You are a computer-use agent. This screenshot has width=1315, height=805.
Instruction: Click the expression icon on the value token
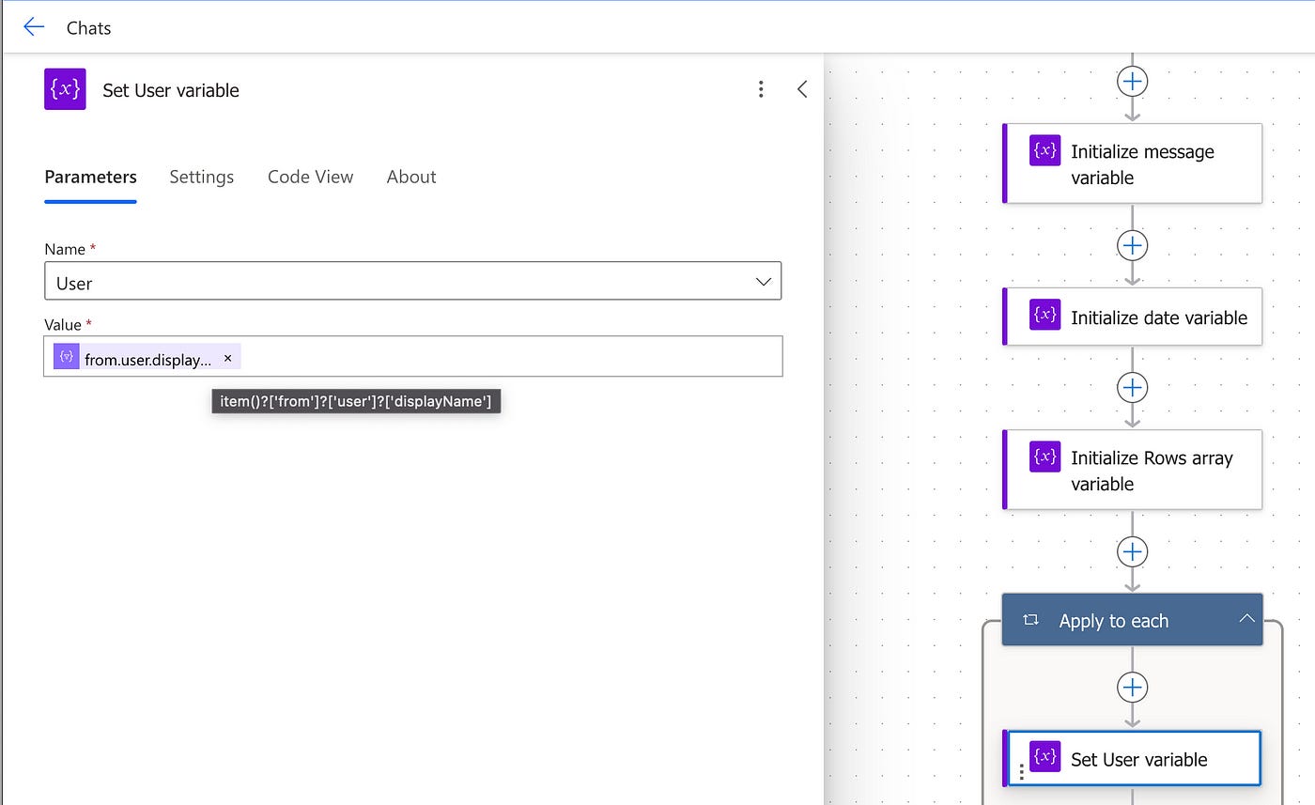point(66,357)
